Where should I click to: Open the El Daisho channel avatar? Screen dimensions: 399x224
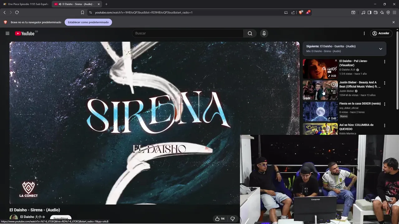[x=14, y=219]
